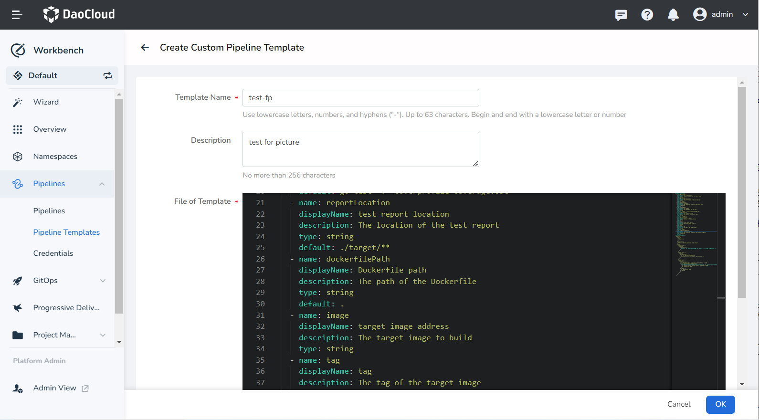Click the OK button
Image resolution: width=759 pixels, height=420 pixels.
point(720,404)
